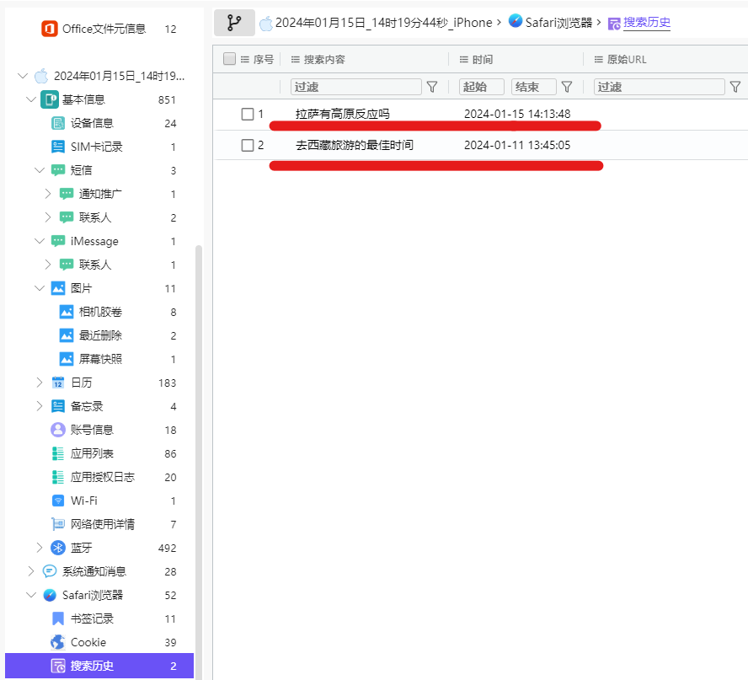Screen dimensions: 748x680
Task: Expand 联系人 under 短信
Action: pos(48,217)
